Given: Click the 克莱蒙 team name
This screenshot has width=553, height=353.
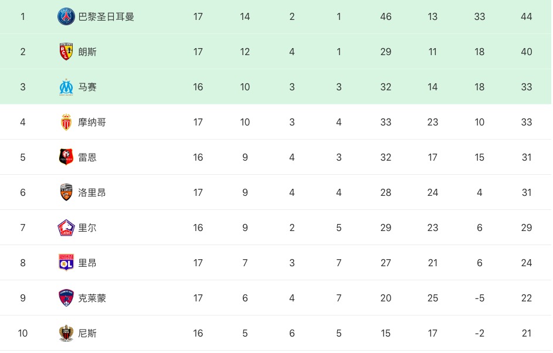Looking at the screenshot, I should pyautogui.click(x=92, y=298).
